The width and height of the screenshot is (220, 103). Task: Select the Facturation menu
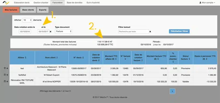point(58,3)
